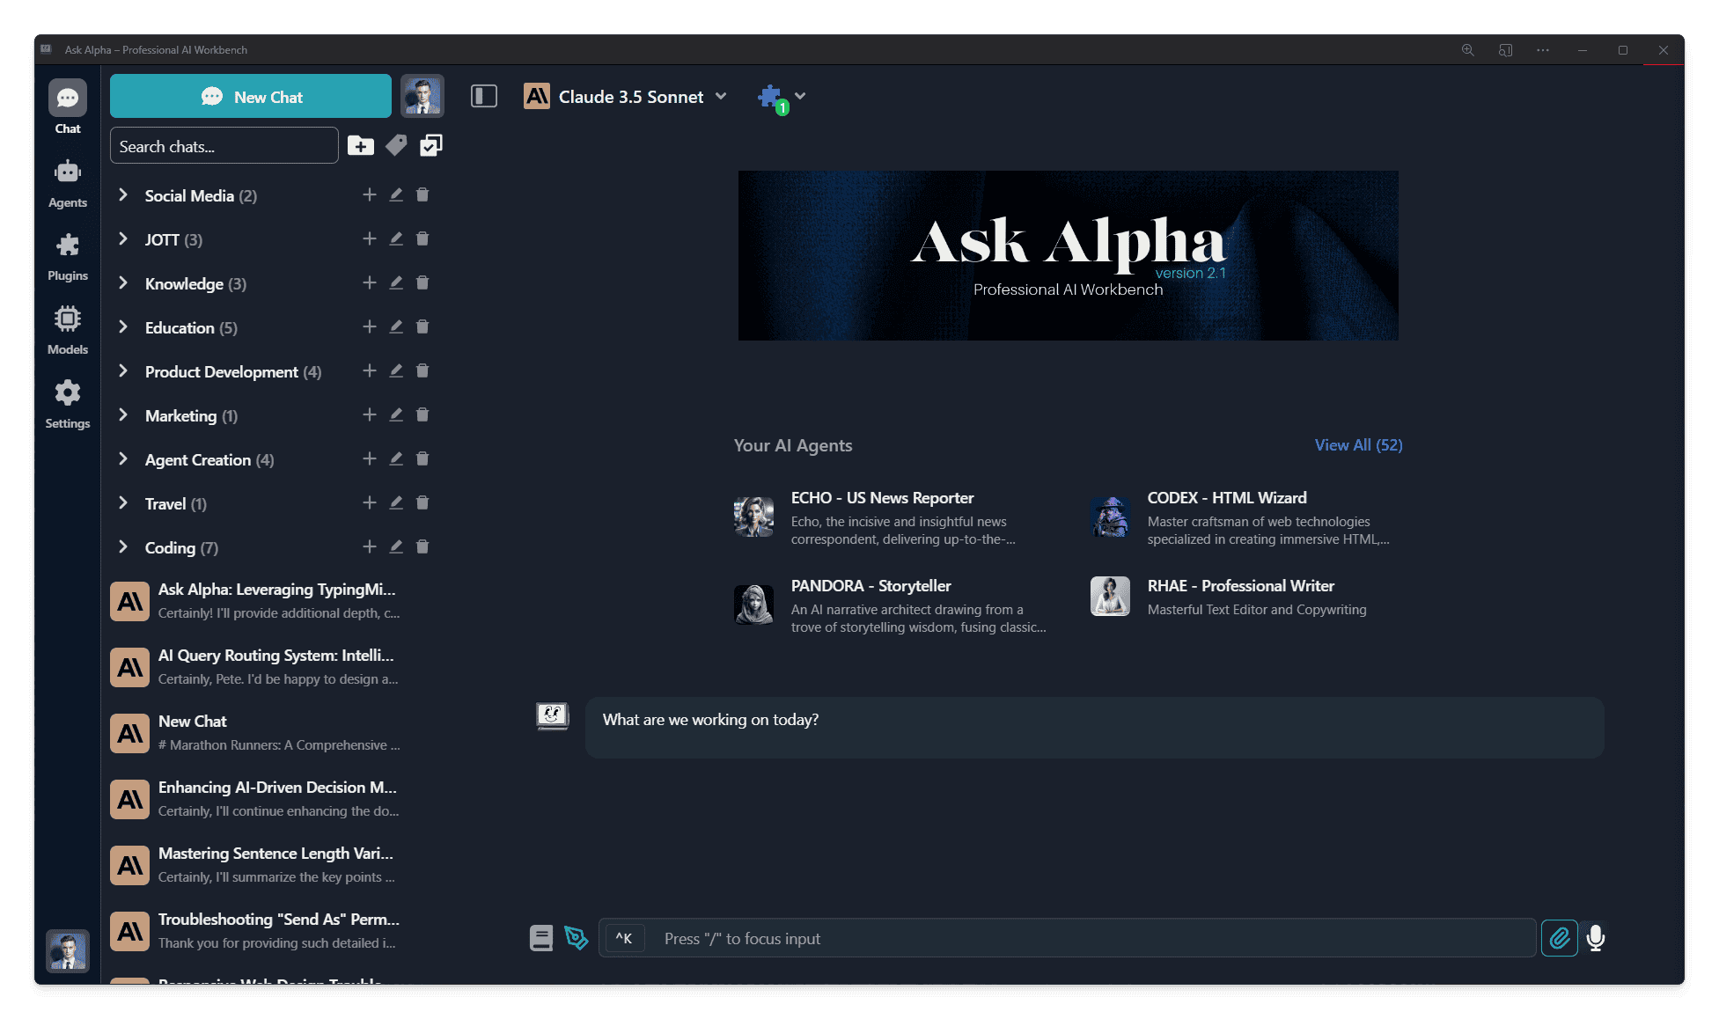The height and width of the screenshot is (1019, 1719).
Task: Open the Models section in sidebar
Action: (68, 331)
